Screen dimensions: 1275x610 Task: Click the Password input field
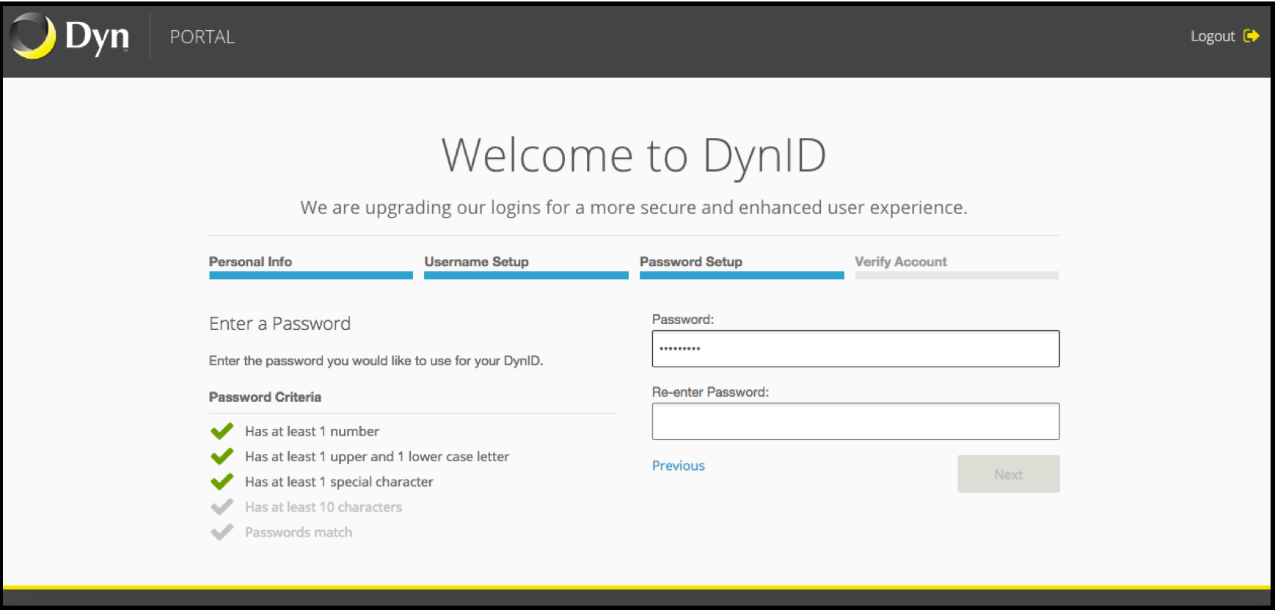point(855,348)
